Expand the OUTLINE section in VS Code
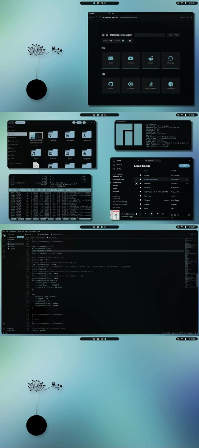This screenshot has width=199, height=448. click(x=11, y=329)
